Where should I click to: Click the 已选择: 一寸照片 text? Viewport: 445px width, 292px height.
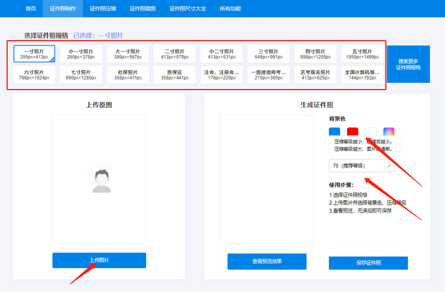(98, 36)
